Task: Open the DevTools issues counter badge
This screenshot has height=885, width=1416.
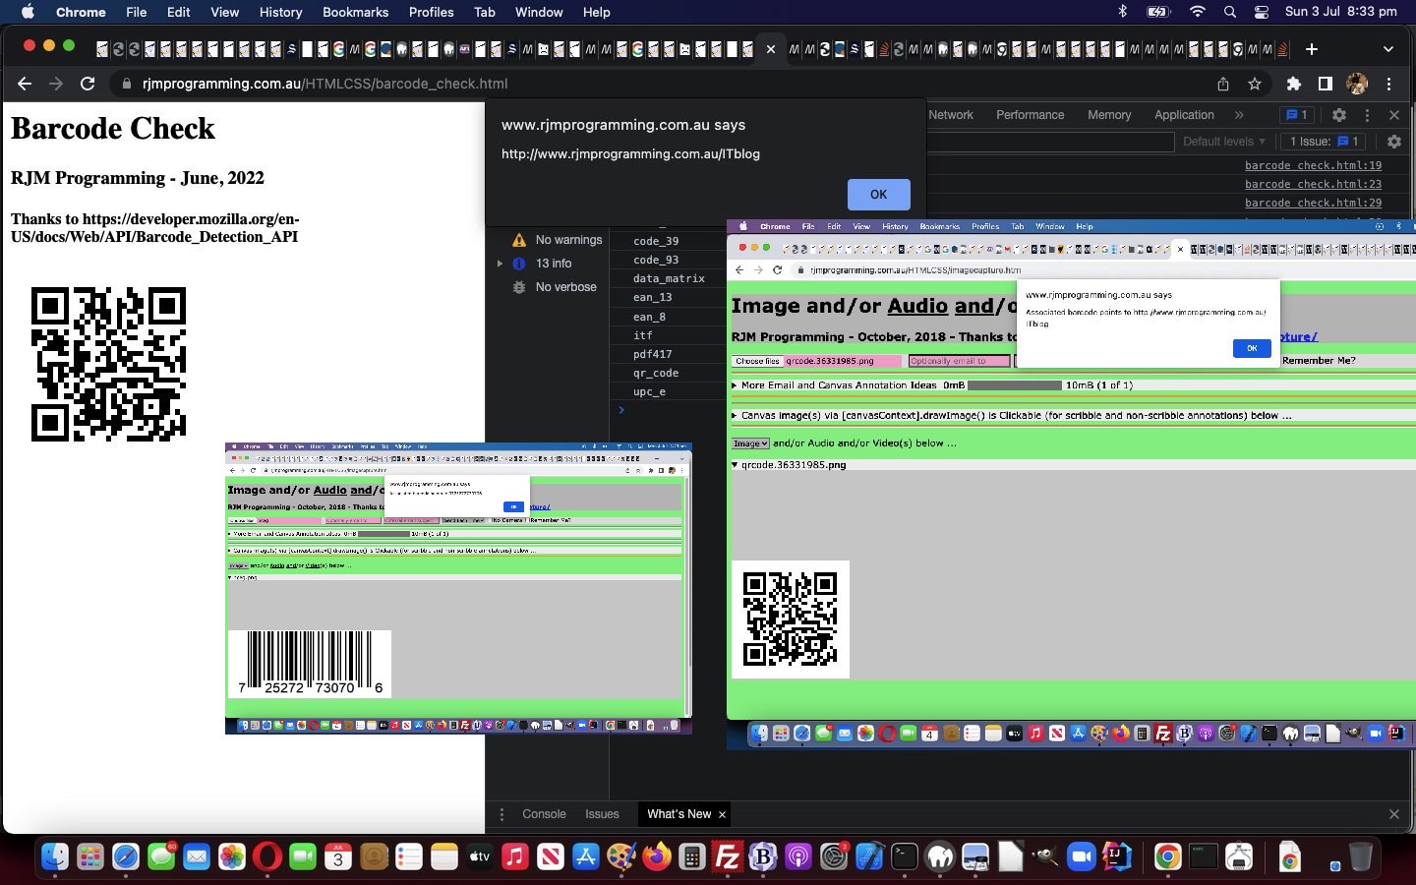Action: point(1297,115)
